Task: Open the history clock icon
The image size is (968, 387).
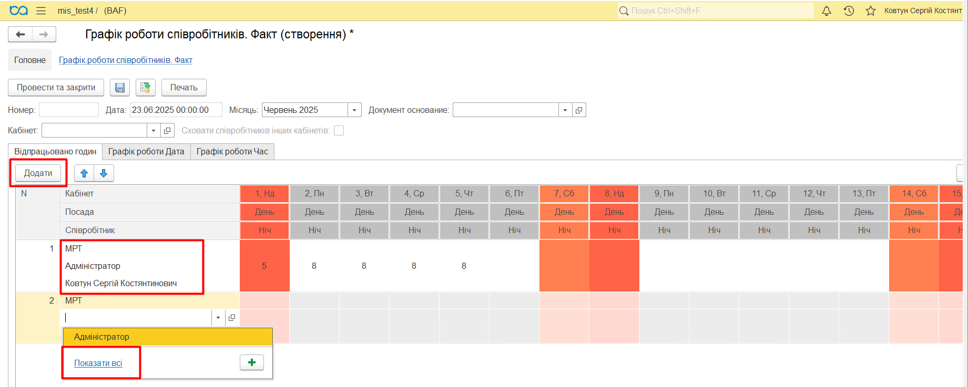Action: (x=849, y=11)
